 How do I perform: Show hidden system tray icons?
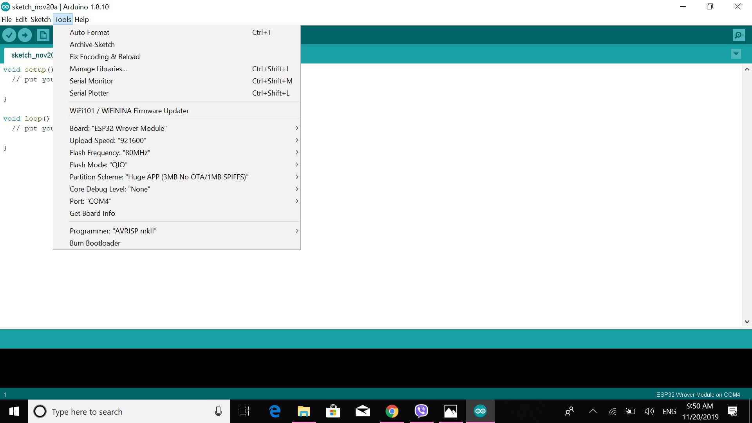tap(593, 411)
